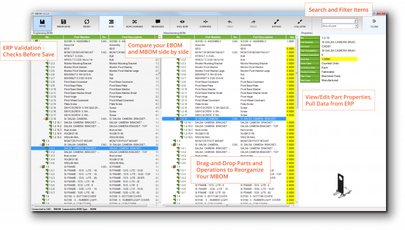Select row 1.2.6 MSHXNUT in Manufacturing BOM
This screenshot has height=230, width=405.
coord(228,74)
